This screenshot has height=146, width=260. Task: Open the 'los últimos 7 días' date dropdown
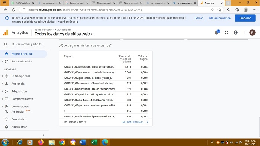75,122
